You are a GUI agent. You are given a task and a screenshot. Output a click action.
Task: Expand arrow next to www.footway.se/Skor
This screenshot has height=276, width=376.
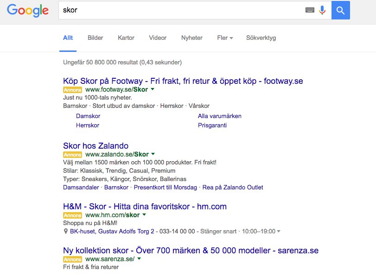pyautogui.click(x=153, y=89)
